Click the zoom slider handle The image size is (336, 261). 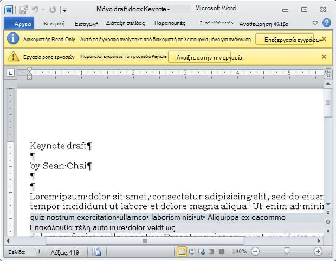coord(287,251)
